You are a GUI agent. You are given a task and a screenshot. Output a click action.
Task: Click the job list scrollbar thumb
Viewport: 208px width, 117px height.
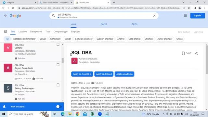click(x=63, y=60)
